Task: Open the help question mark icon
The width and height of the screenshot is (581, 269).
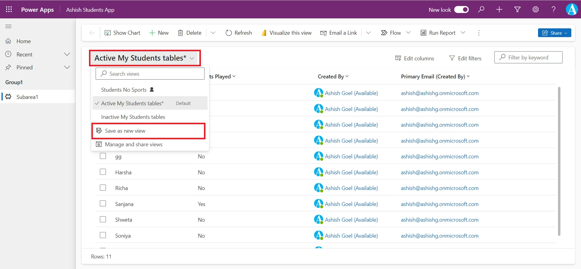Action: click(553, 9)
